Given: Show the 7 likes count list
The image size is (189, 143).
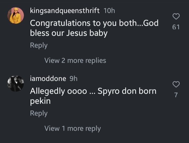Looking at the screenshot, I should pyautogui.click(x=176, y=95).
